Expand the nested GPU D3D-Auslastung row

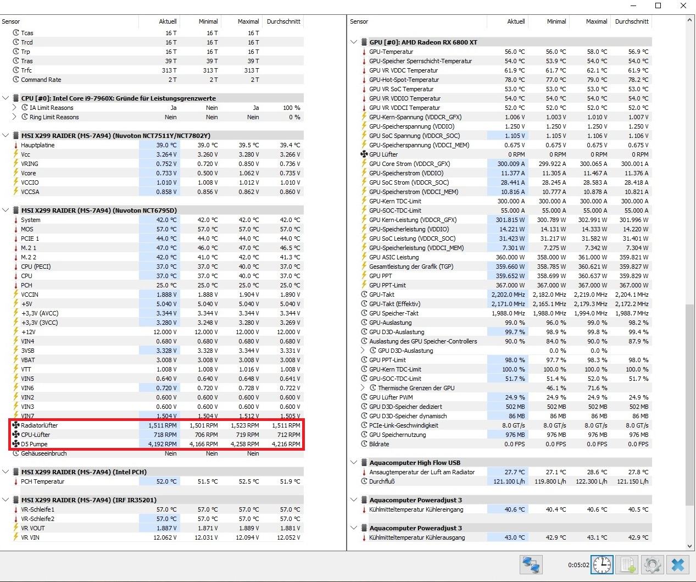click(363, 351)
